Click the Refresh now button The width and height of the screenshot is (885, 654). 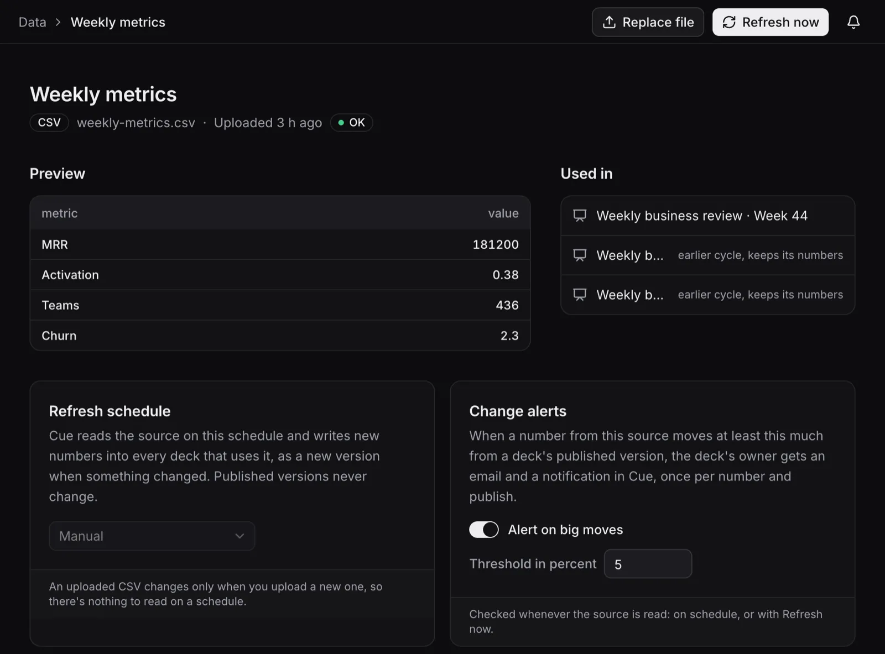[771, 22]
